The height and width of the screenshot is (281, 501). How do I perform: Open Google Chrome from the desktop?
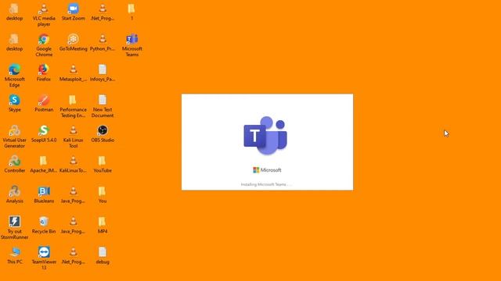pos(44,45)
